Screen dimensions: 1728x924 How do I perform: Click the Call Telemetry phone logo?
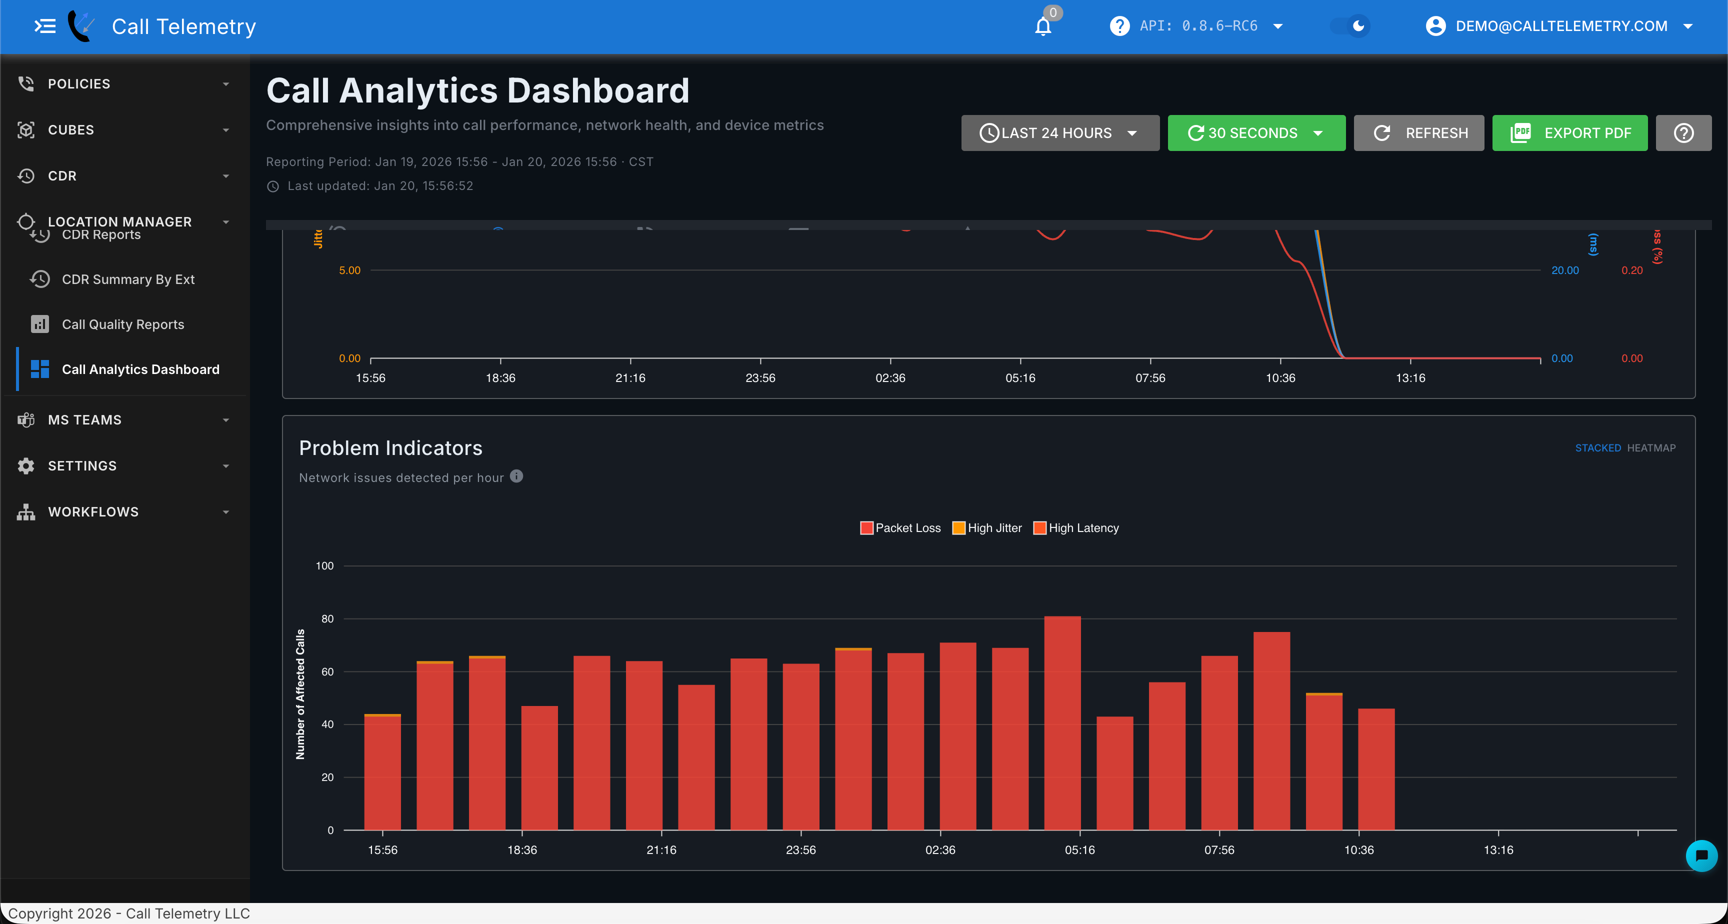(x=81, y=26)
